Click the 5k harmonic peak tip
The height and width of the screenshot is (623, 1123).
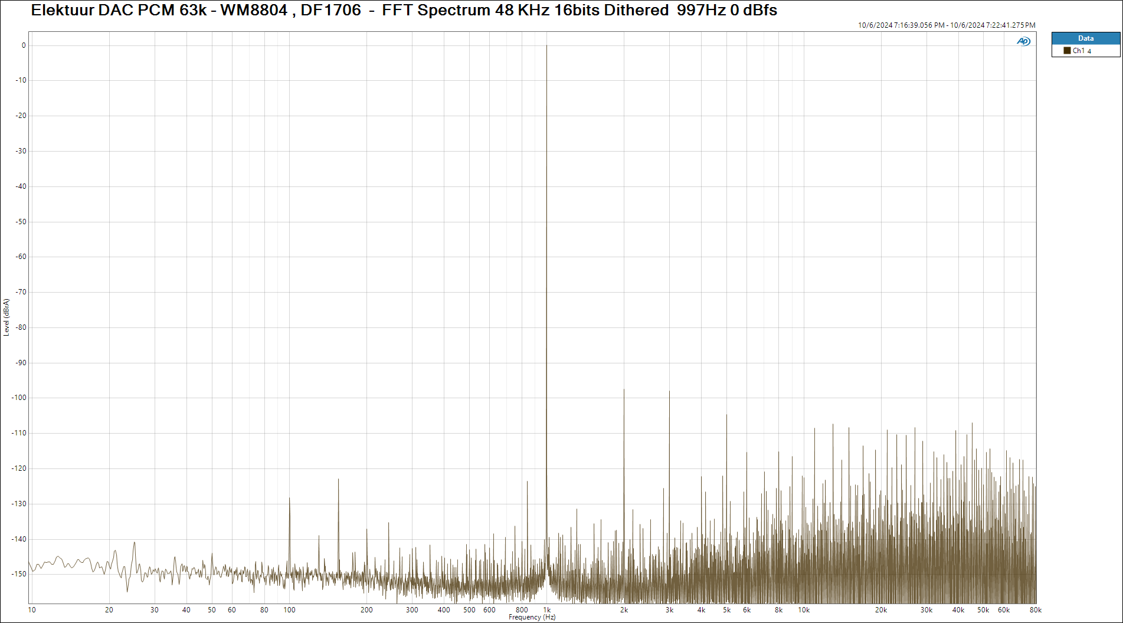pyautogui.click(x=726, y=416)
